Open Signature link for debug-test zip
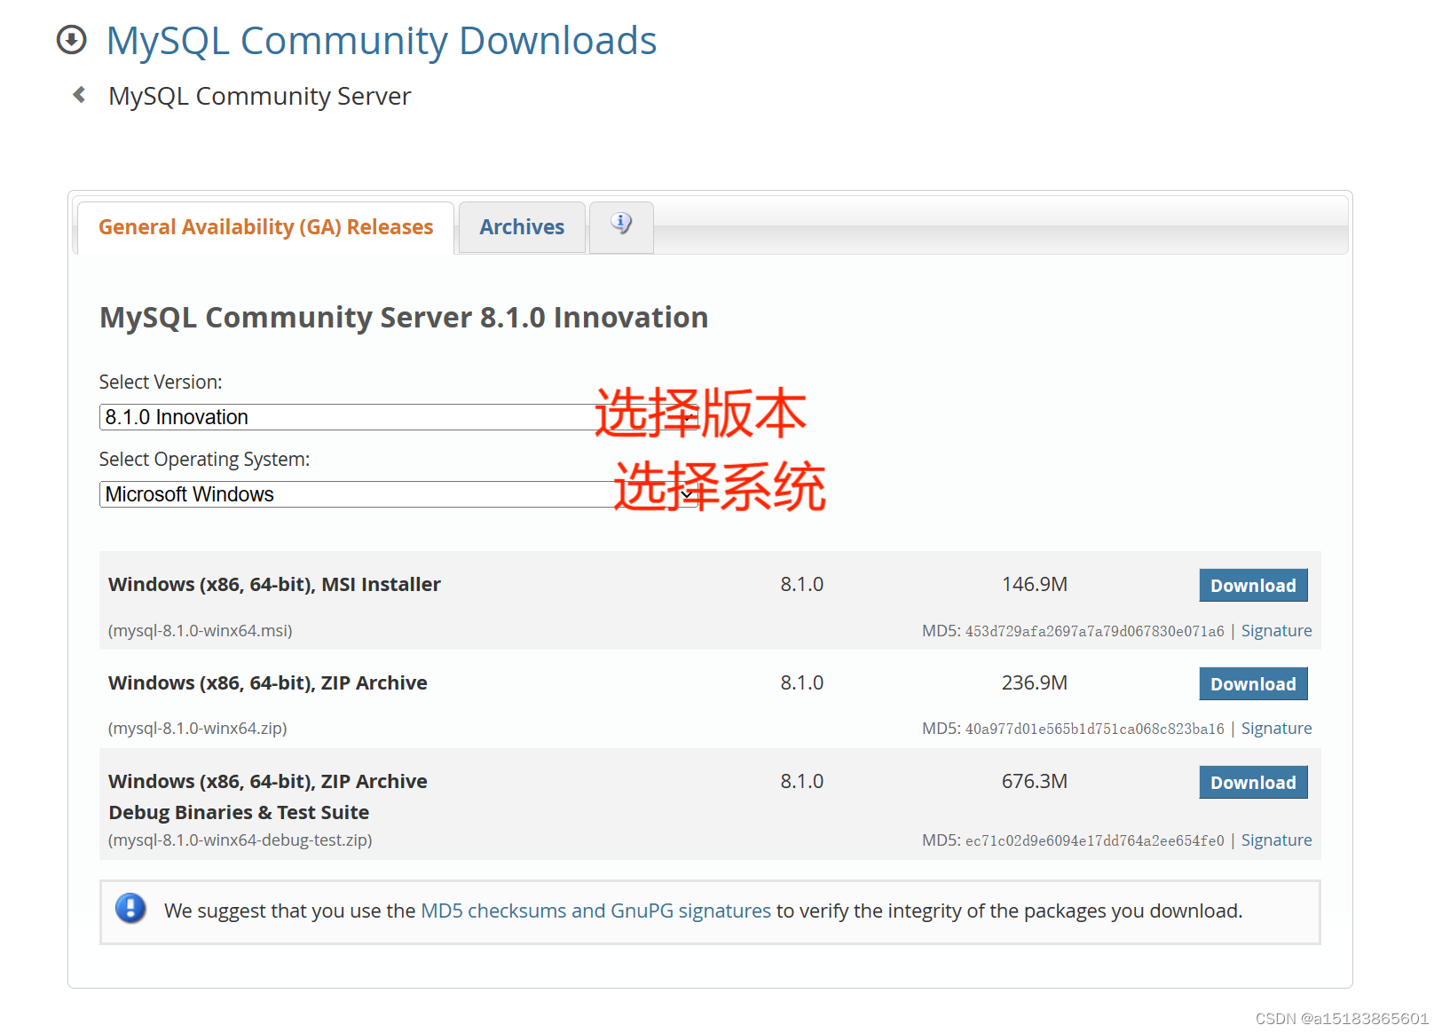This screenshot has height=1033, width=1442. coord(1276,840)
